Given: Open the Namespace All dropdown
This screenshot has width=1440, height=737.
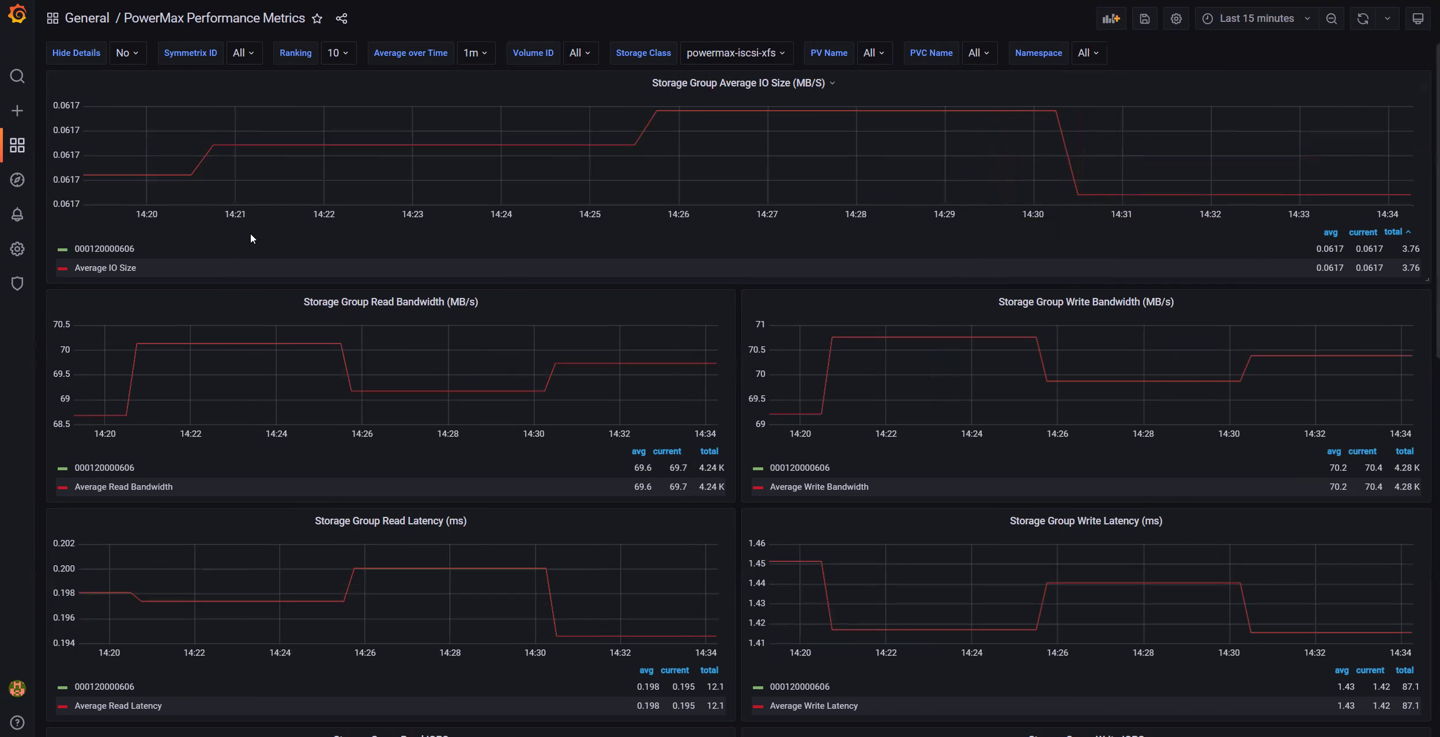Looking at the screenshot, I should [x=1088, y=53].
